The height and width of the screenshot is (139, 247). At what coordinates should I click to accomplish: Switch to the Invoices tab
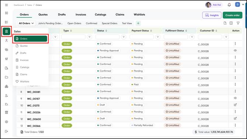81,15
